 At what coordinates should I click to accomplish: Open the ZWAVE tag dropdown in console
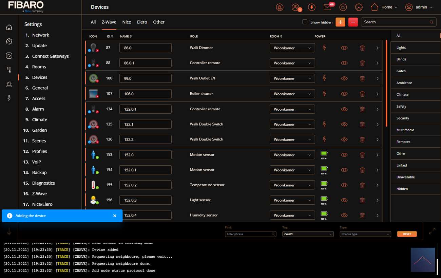click(308, 234)
